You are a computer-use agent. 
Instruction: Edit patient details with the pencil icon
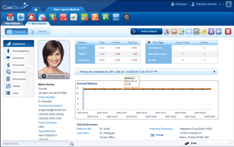(x=204, y=31)
